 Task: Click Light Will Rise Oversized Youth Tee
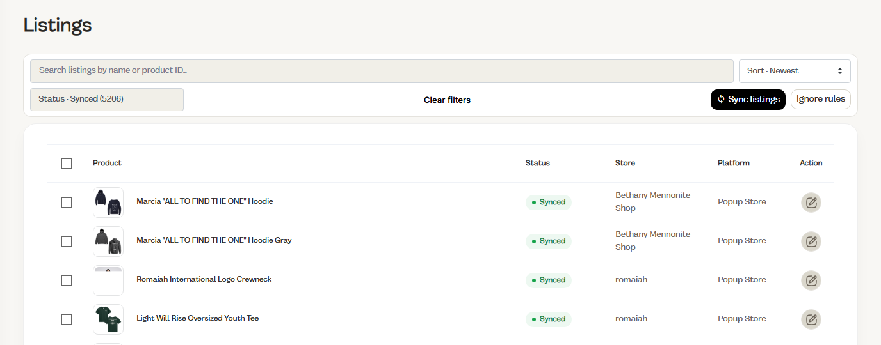coord(198,318)
